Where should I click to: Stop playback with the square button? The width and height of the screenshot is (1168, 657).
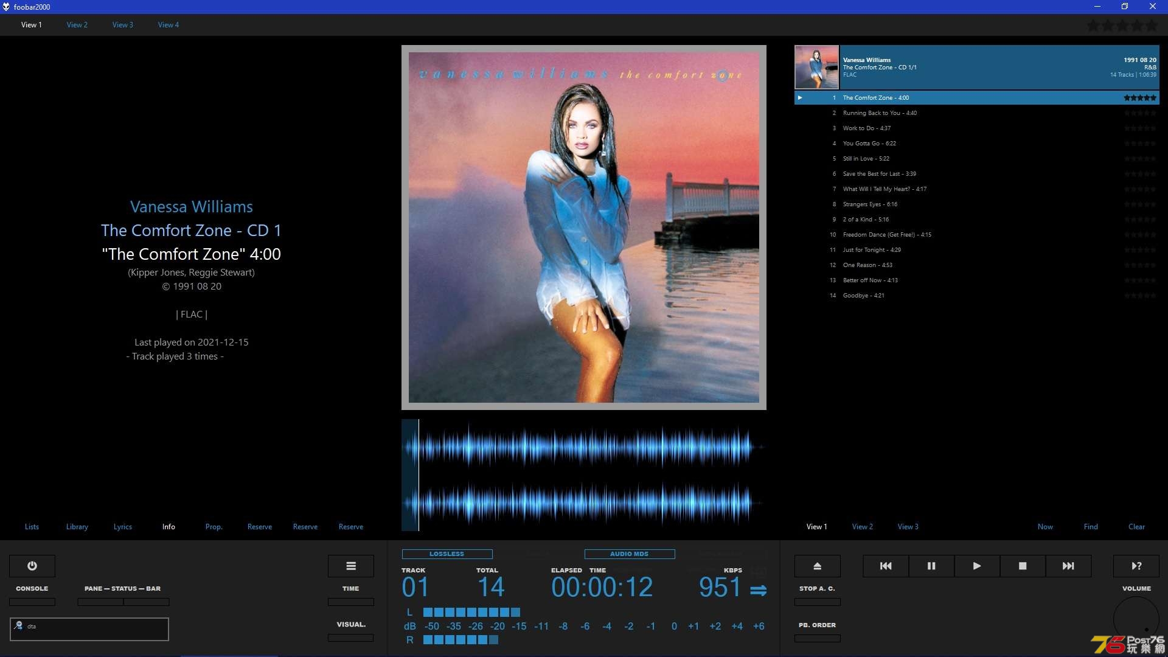click(1023, 566)
